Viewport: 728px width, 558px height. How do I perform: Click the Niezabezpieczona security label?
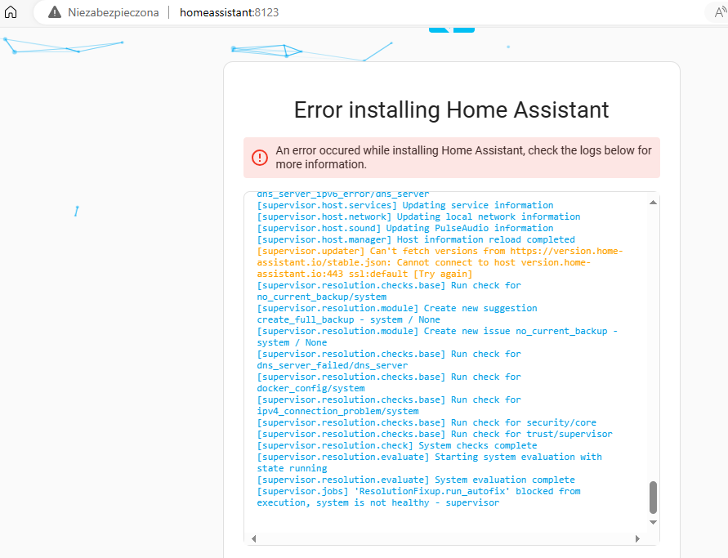(x=114, y=12)
